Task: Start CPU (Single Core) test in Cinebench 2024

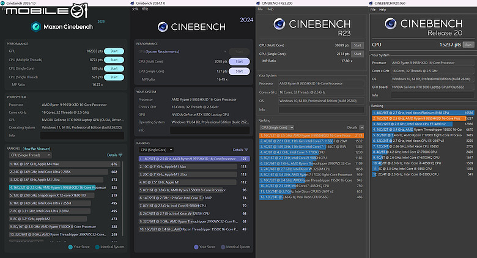Action: pos(239,71)
